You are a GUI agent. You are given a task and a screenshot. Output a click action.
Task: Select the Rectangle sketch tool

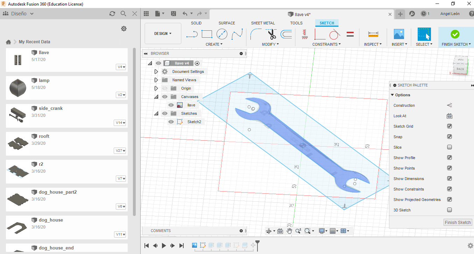(x=207, y=34)
